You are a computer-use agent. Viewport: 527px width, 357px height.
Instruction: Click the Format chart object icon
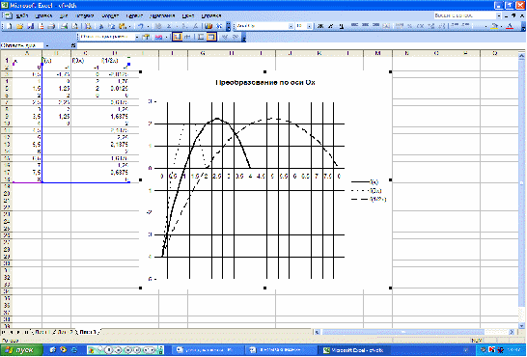146,38
